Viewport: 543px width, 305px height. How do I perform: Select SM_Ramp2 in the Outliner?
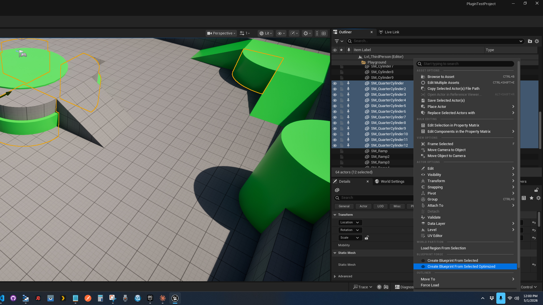tap(380, 157)
